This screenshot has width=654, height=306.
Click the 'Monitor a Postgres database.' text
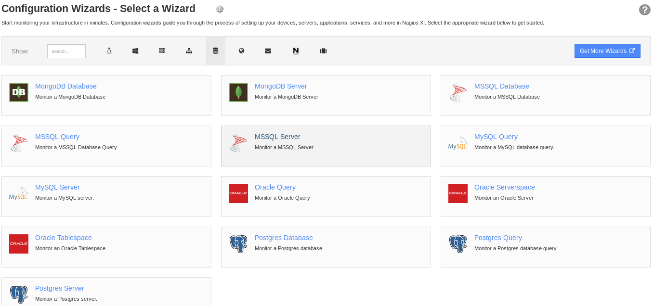pyautogui.click(x=289, y=248)
